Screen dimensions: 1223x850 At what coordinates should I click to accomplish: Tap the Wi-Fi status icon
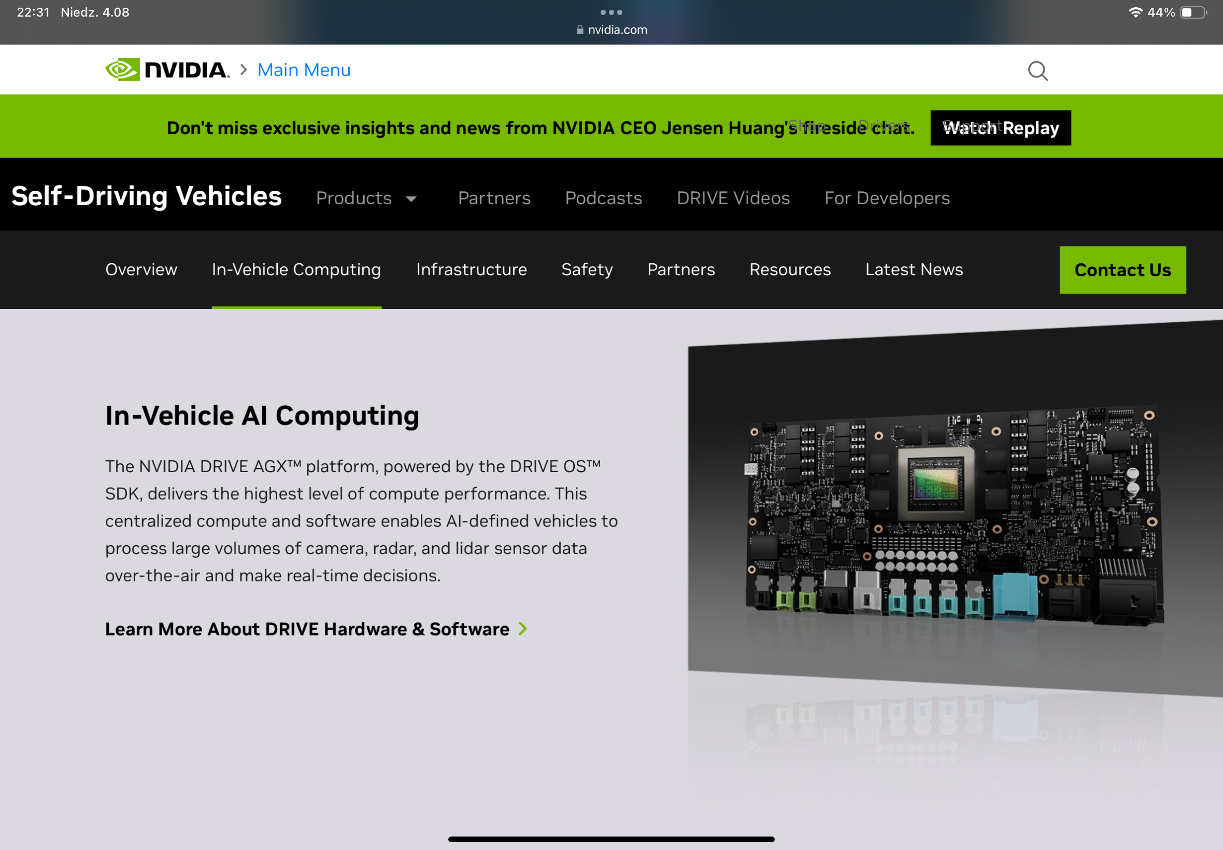pos(1135,12)
